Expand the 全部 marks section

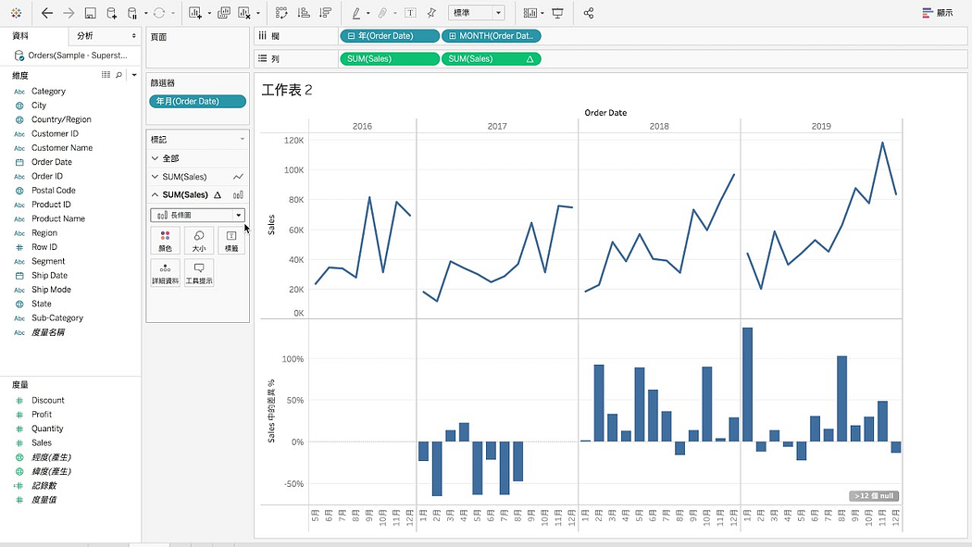click(x=155, y=158)
